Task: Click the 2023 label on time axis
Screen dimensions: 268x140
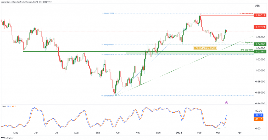Action: click(x=179, y=133)
